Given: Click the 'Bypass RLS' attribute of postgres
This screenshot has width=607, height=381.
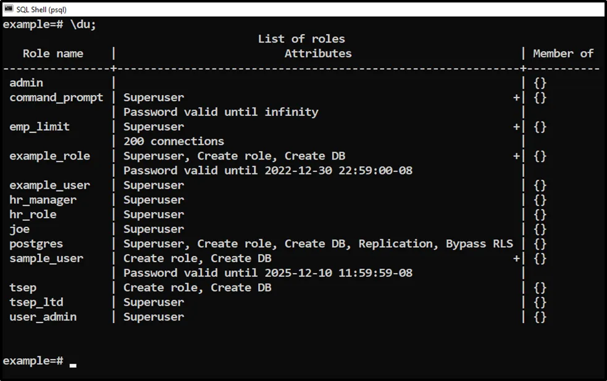Looking at the screenshot, I should click(479, 244).
